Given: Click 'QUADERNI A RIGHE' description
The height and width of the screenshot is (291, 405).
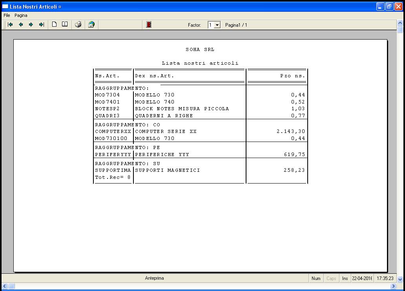Looking at the screenshot, I should (x=164, y=115).
